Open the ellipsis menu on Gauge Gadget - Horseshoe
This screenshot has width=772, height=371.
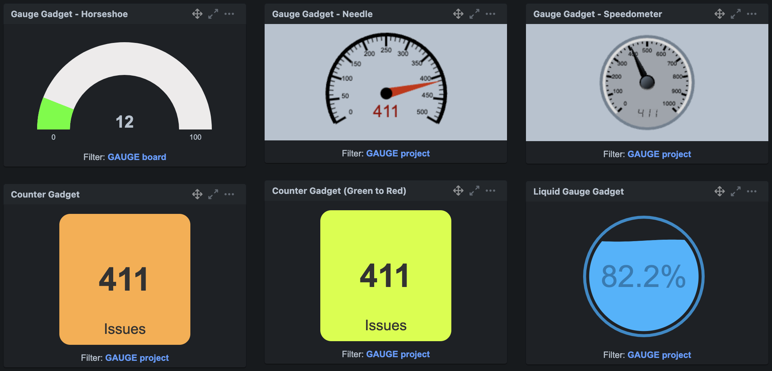click(229, 14)
